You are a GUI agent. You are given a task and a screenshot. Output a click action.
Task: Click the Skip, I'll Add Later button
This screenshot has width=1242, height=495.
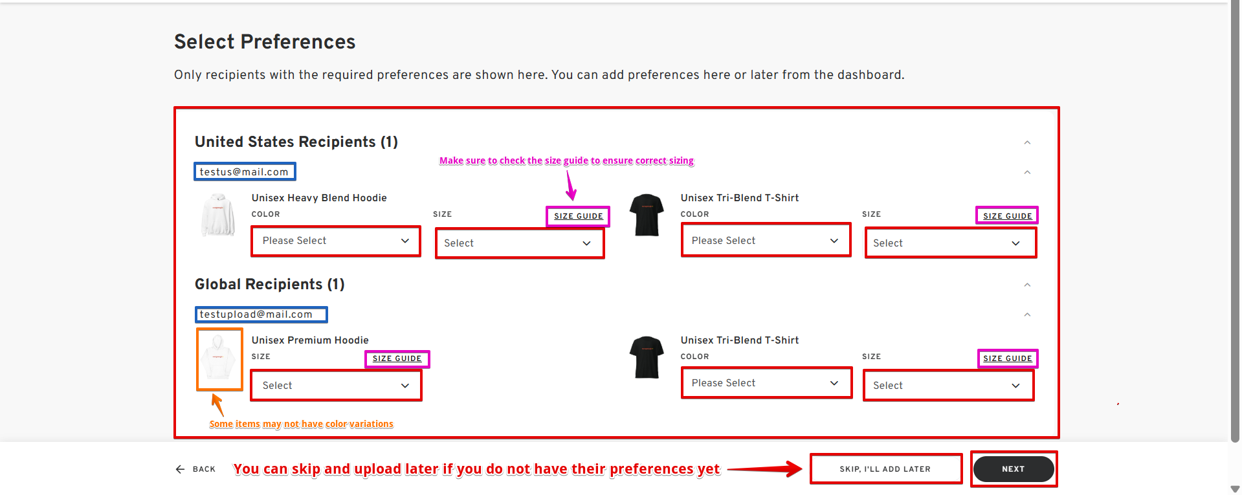pyautogui.click(x=885, y=469)
